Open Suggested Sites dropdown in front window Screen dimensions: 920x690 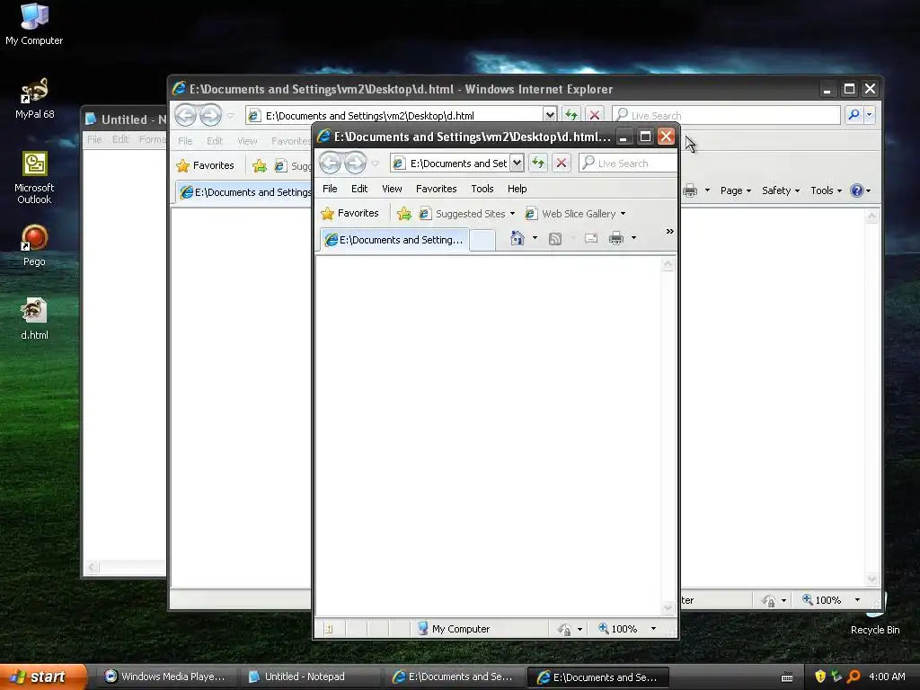tap(512, 214)
